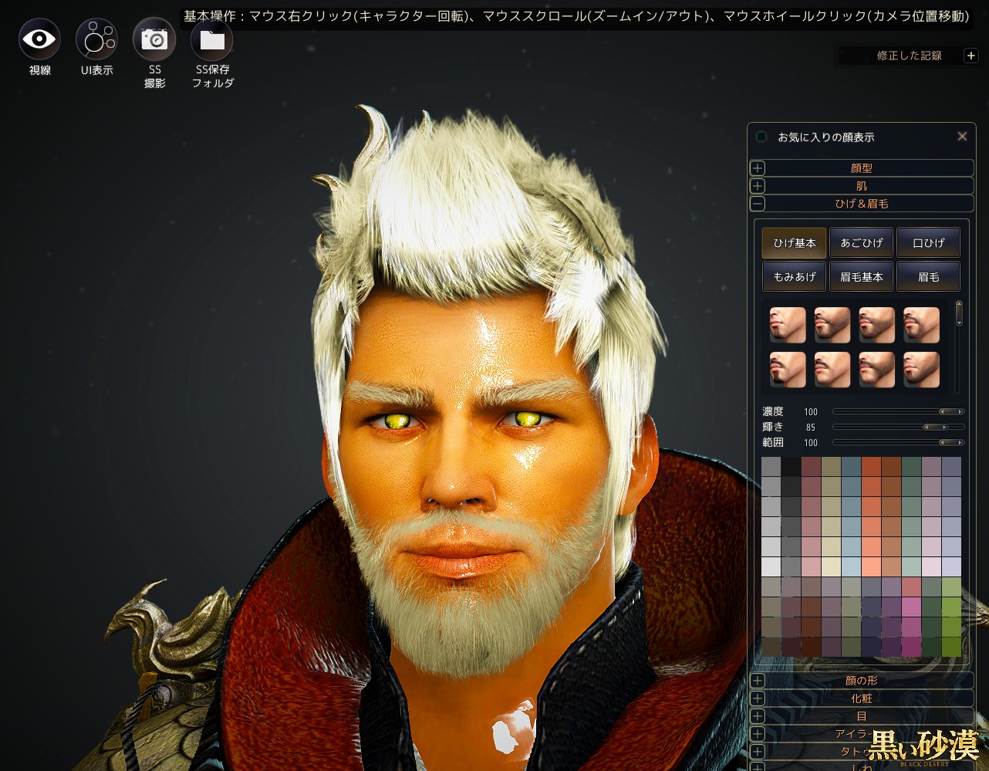Close the face customization panel with X
The width and height of the screenshot is (989, 771).
[962, 137]
